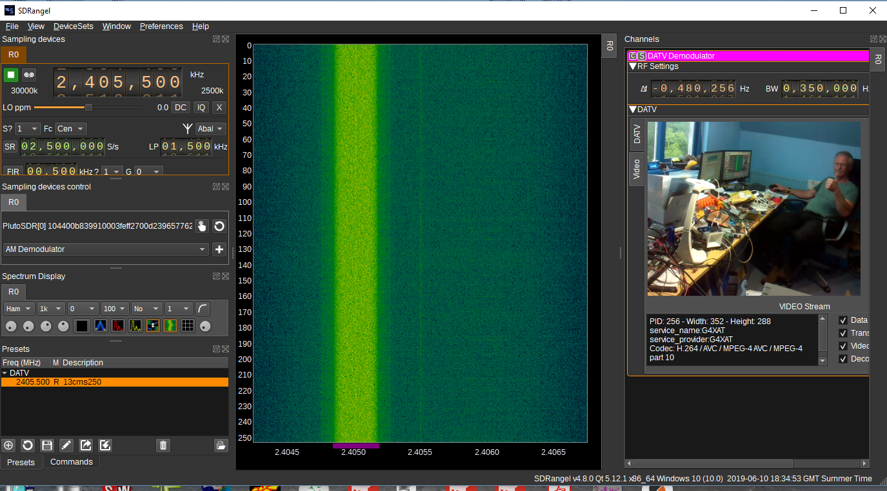
Task: Click the delete preset trash icon
Action: (x=163, y=445)
